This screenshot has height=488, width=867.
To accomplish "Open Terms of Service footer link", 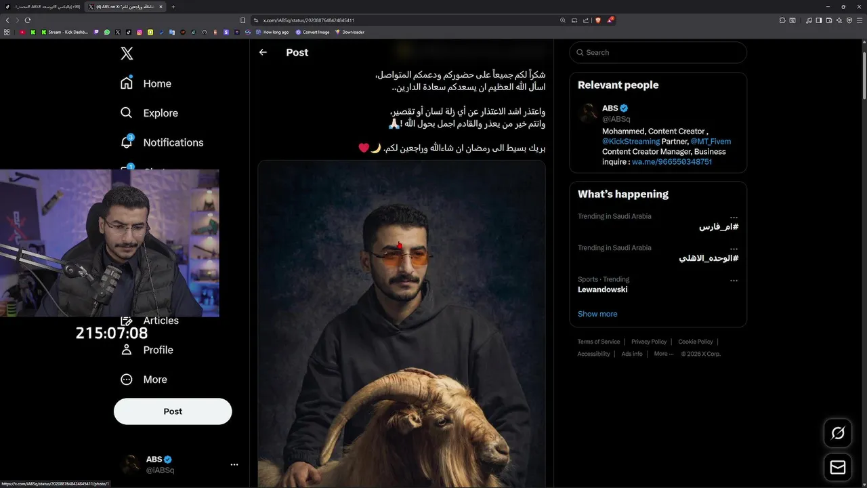I will point(599,342).
